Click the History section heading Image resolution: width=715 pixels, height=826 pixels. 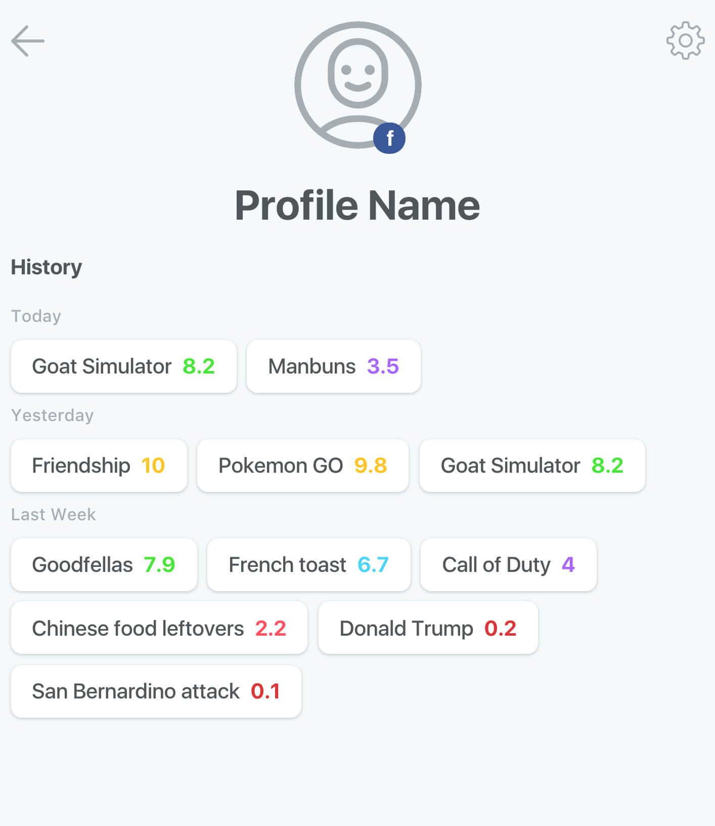pyautogui.click(x=47, y=267)
